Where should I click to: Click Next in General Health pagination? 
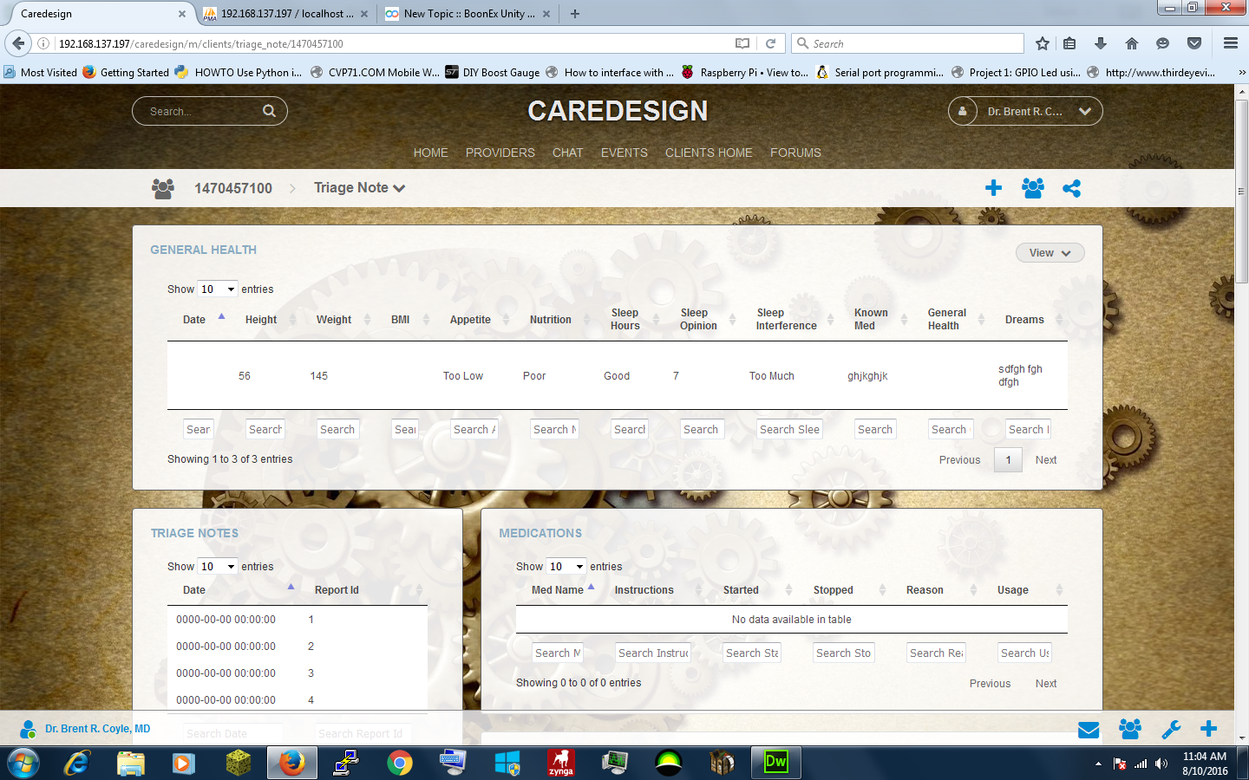1045,460
